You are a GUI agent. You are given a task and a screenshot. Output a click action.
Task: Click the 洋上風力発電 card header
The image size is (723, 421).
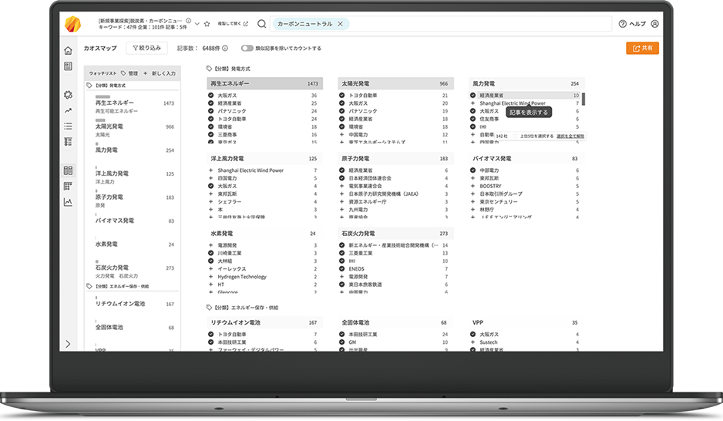(264, 158)
